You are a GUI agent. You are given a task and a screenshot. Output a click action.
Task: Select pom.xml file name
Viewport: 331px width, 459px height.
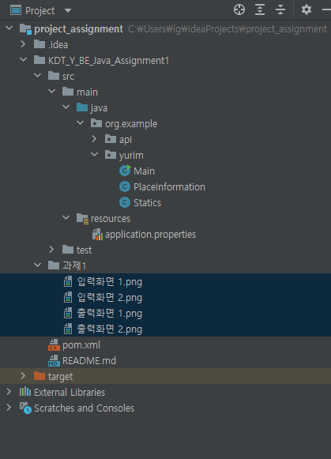pos(81,345)
